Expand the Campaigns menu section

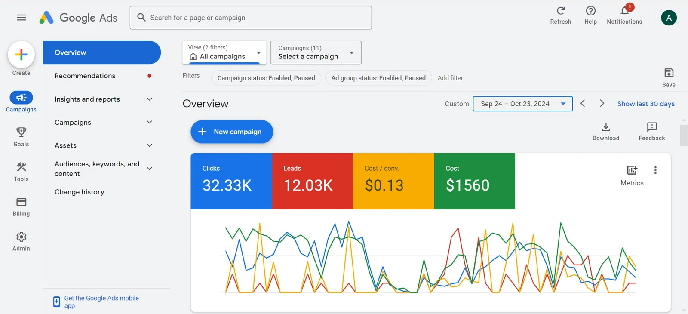102,123
